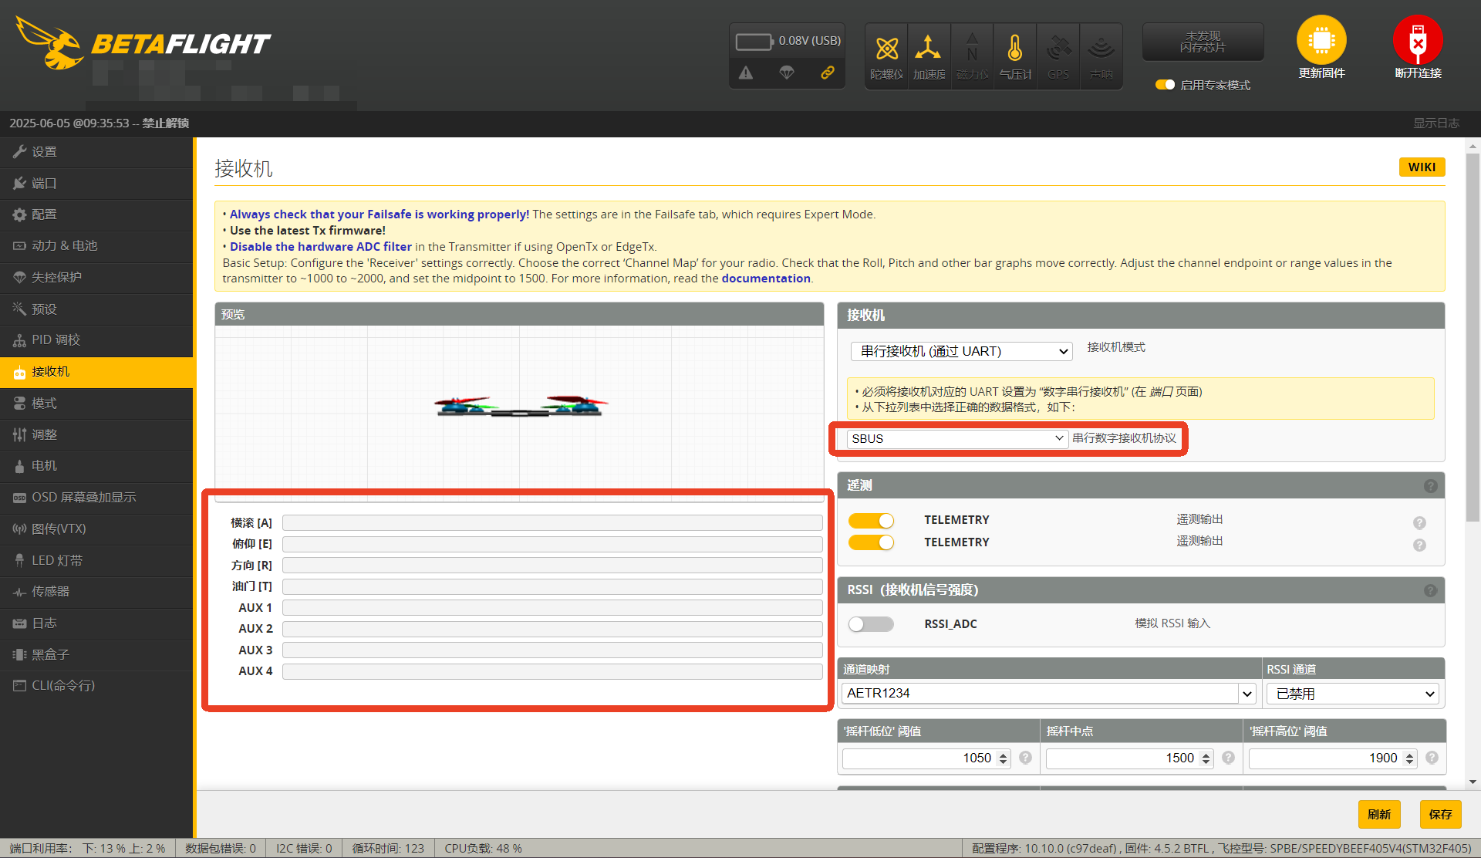
Task: Toggle the second TELEMETRY switch
Action: (871, 542)
